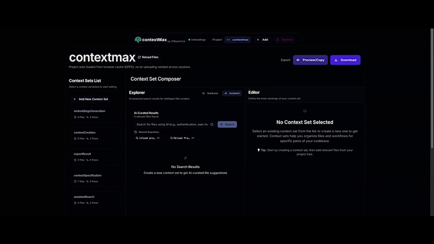Screen dimensions: 434x244
Task: Open the Preview/Copy export view
Action: click(x=310, y=60)
